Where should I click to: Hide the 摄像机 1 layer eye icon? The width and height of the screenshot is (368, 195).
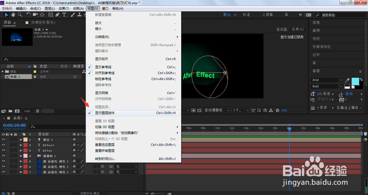[4, 156]
